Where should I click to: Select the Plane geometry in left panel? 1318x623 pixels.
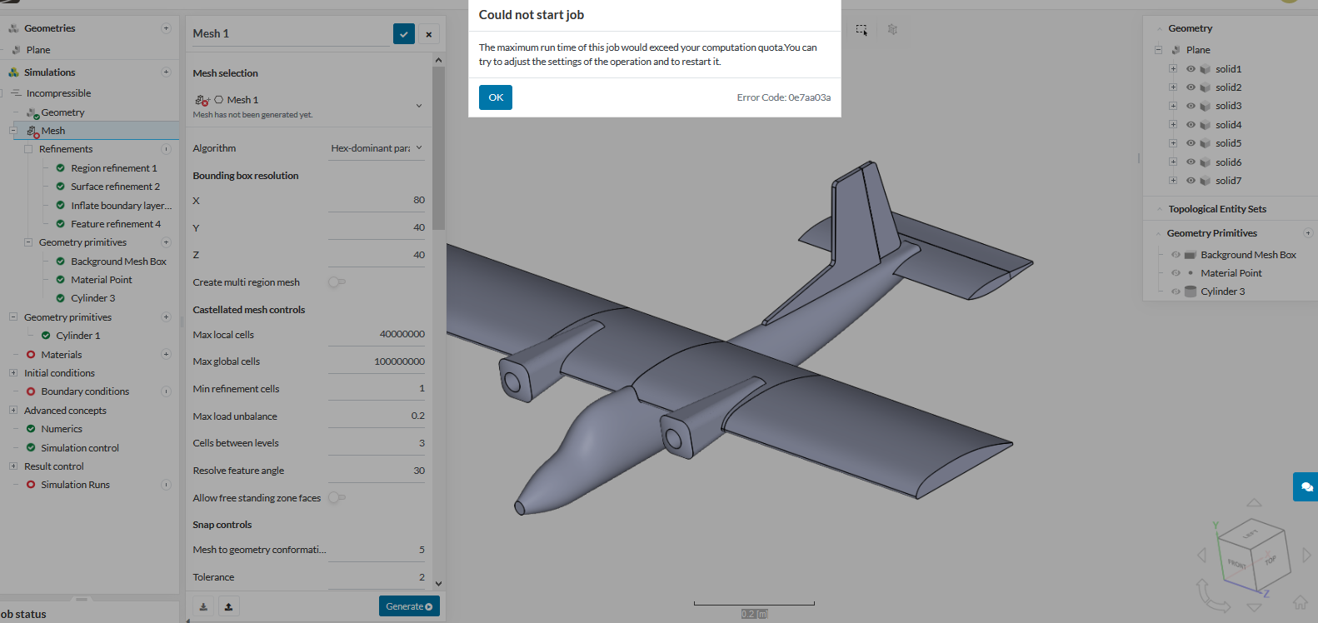[38, 50]
